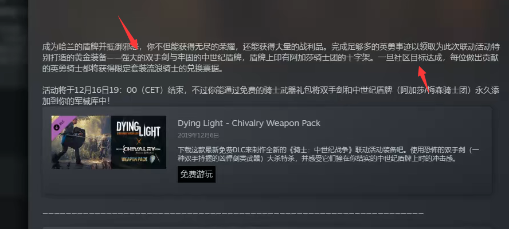Click the Chivalry sword logo in banner

click(138, 149)
